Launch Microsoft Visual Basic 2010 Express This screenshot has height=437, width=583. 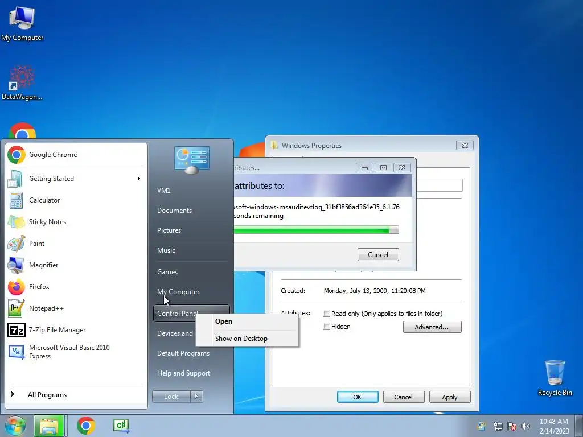(76, 352)
